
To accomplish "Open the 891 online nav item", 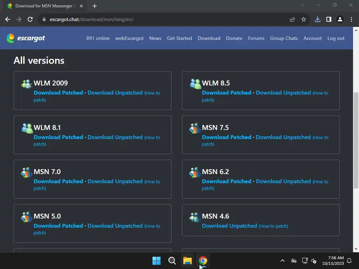I will (98, 38).
